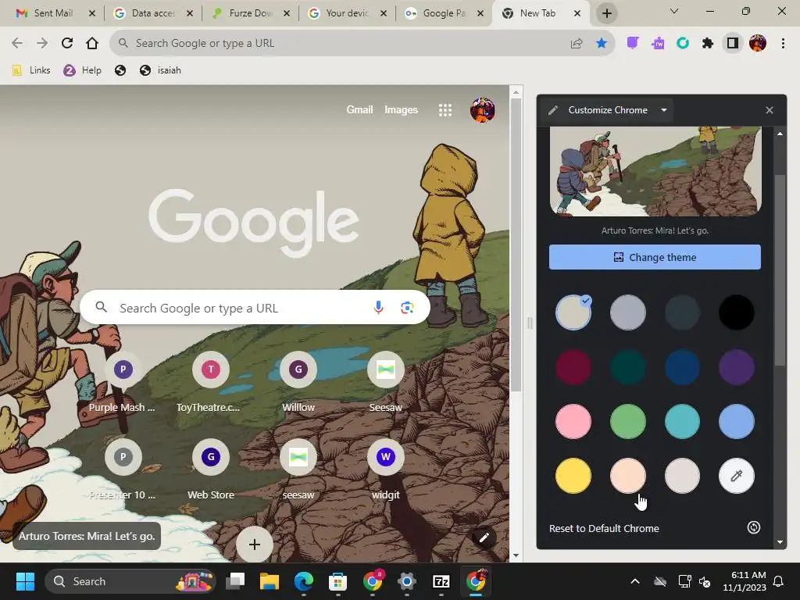Search by image with the Lens icon
800x600 pixels.
pos(407,308)
